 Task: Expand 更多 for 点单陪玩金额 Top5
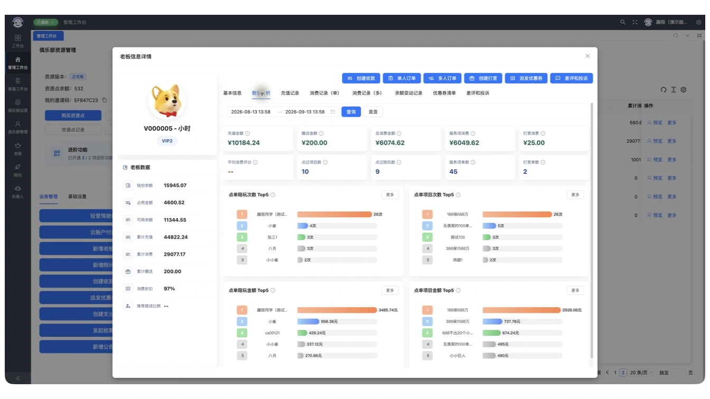pyautogui.click(x=390, y=290)
